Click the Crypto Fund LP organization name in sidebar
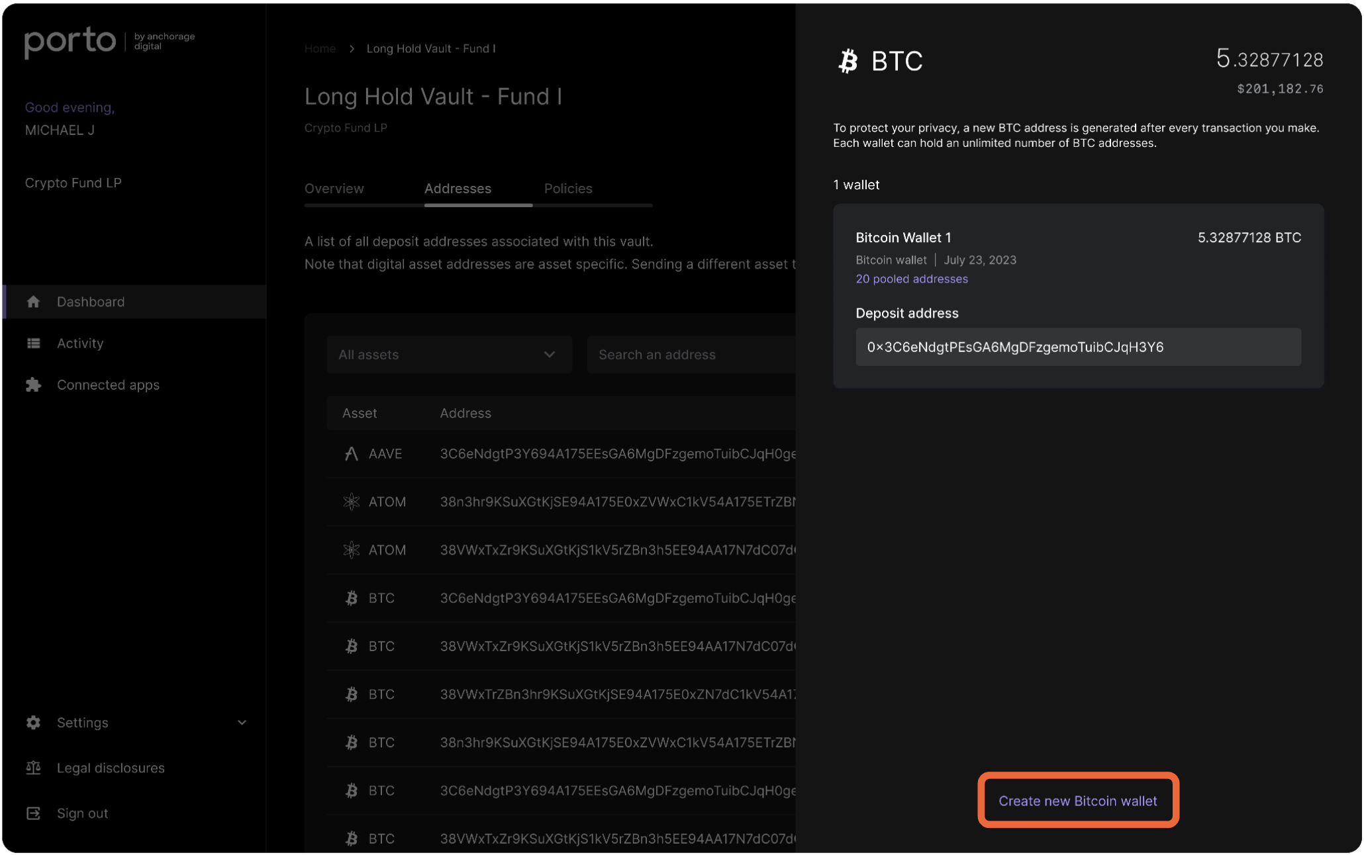The height and width of the screenshot is (855, 1364). [73, 183]
